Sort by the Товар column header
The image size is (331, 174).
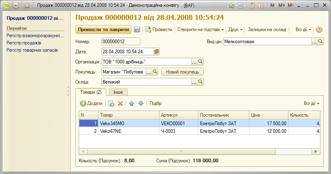[x=129, y=115]
